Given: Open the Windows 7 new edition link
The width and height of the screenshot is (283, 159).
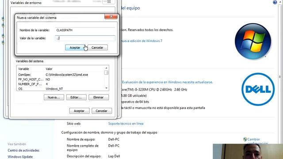Looking at the screenshot, I should click(141, 41).
